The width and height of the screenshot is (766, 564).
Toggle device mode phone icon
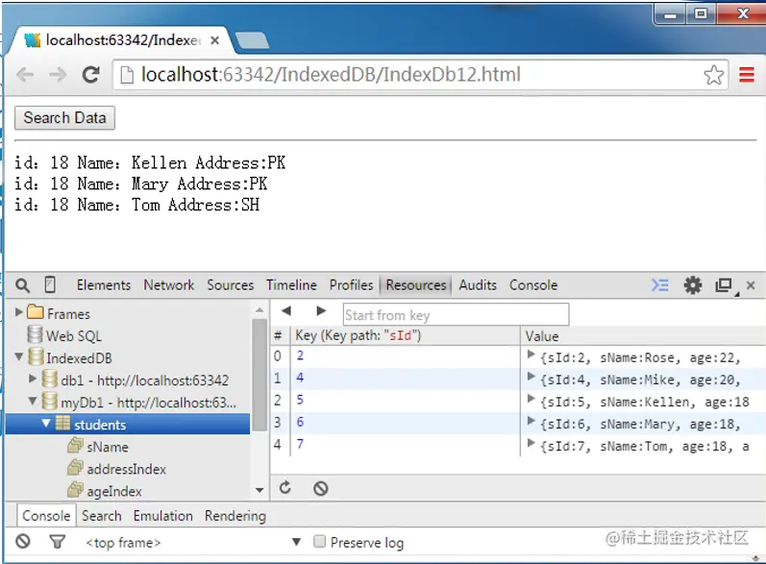pyautogui.click(x=50, y=284)
